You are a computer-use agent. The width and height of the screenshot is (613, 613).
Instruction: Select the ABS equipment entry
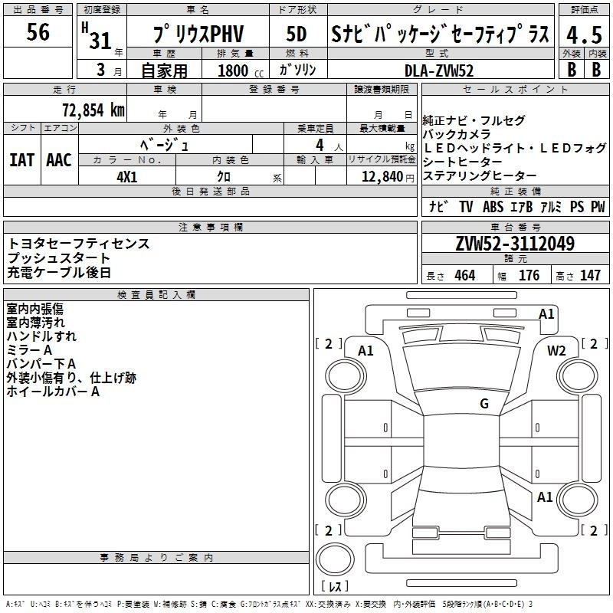click(x=493, y=207)
